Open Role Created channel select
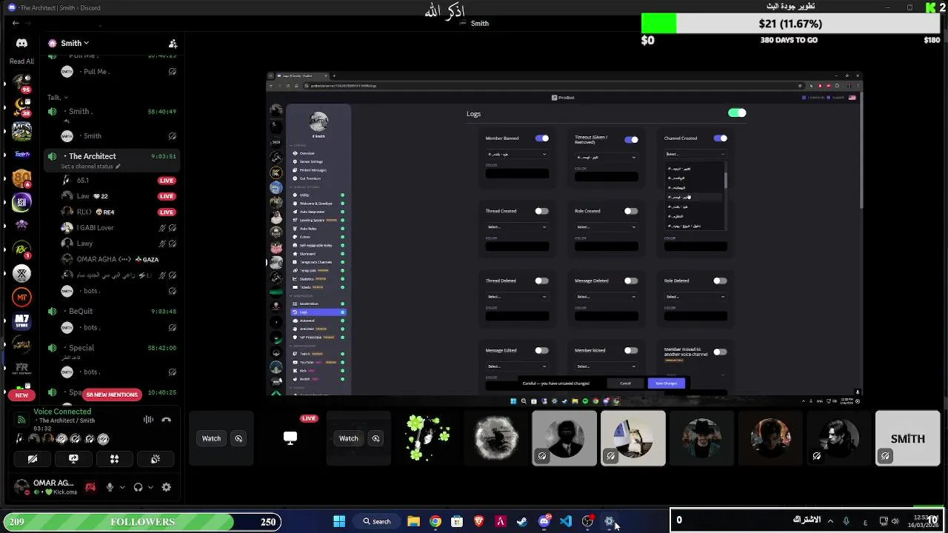Screen dimensions: 948x533 click(x=606, y=227)
